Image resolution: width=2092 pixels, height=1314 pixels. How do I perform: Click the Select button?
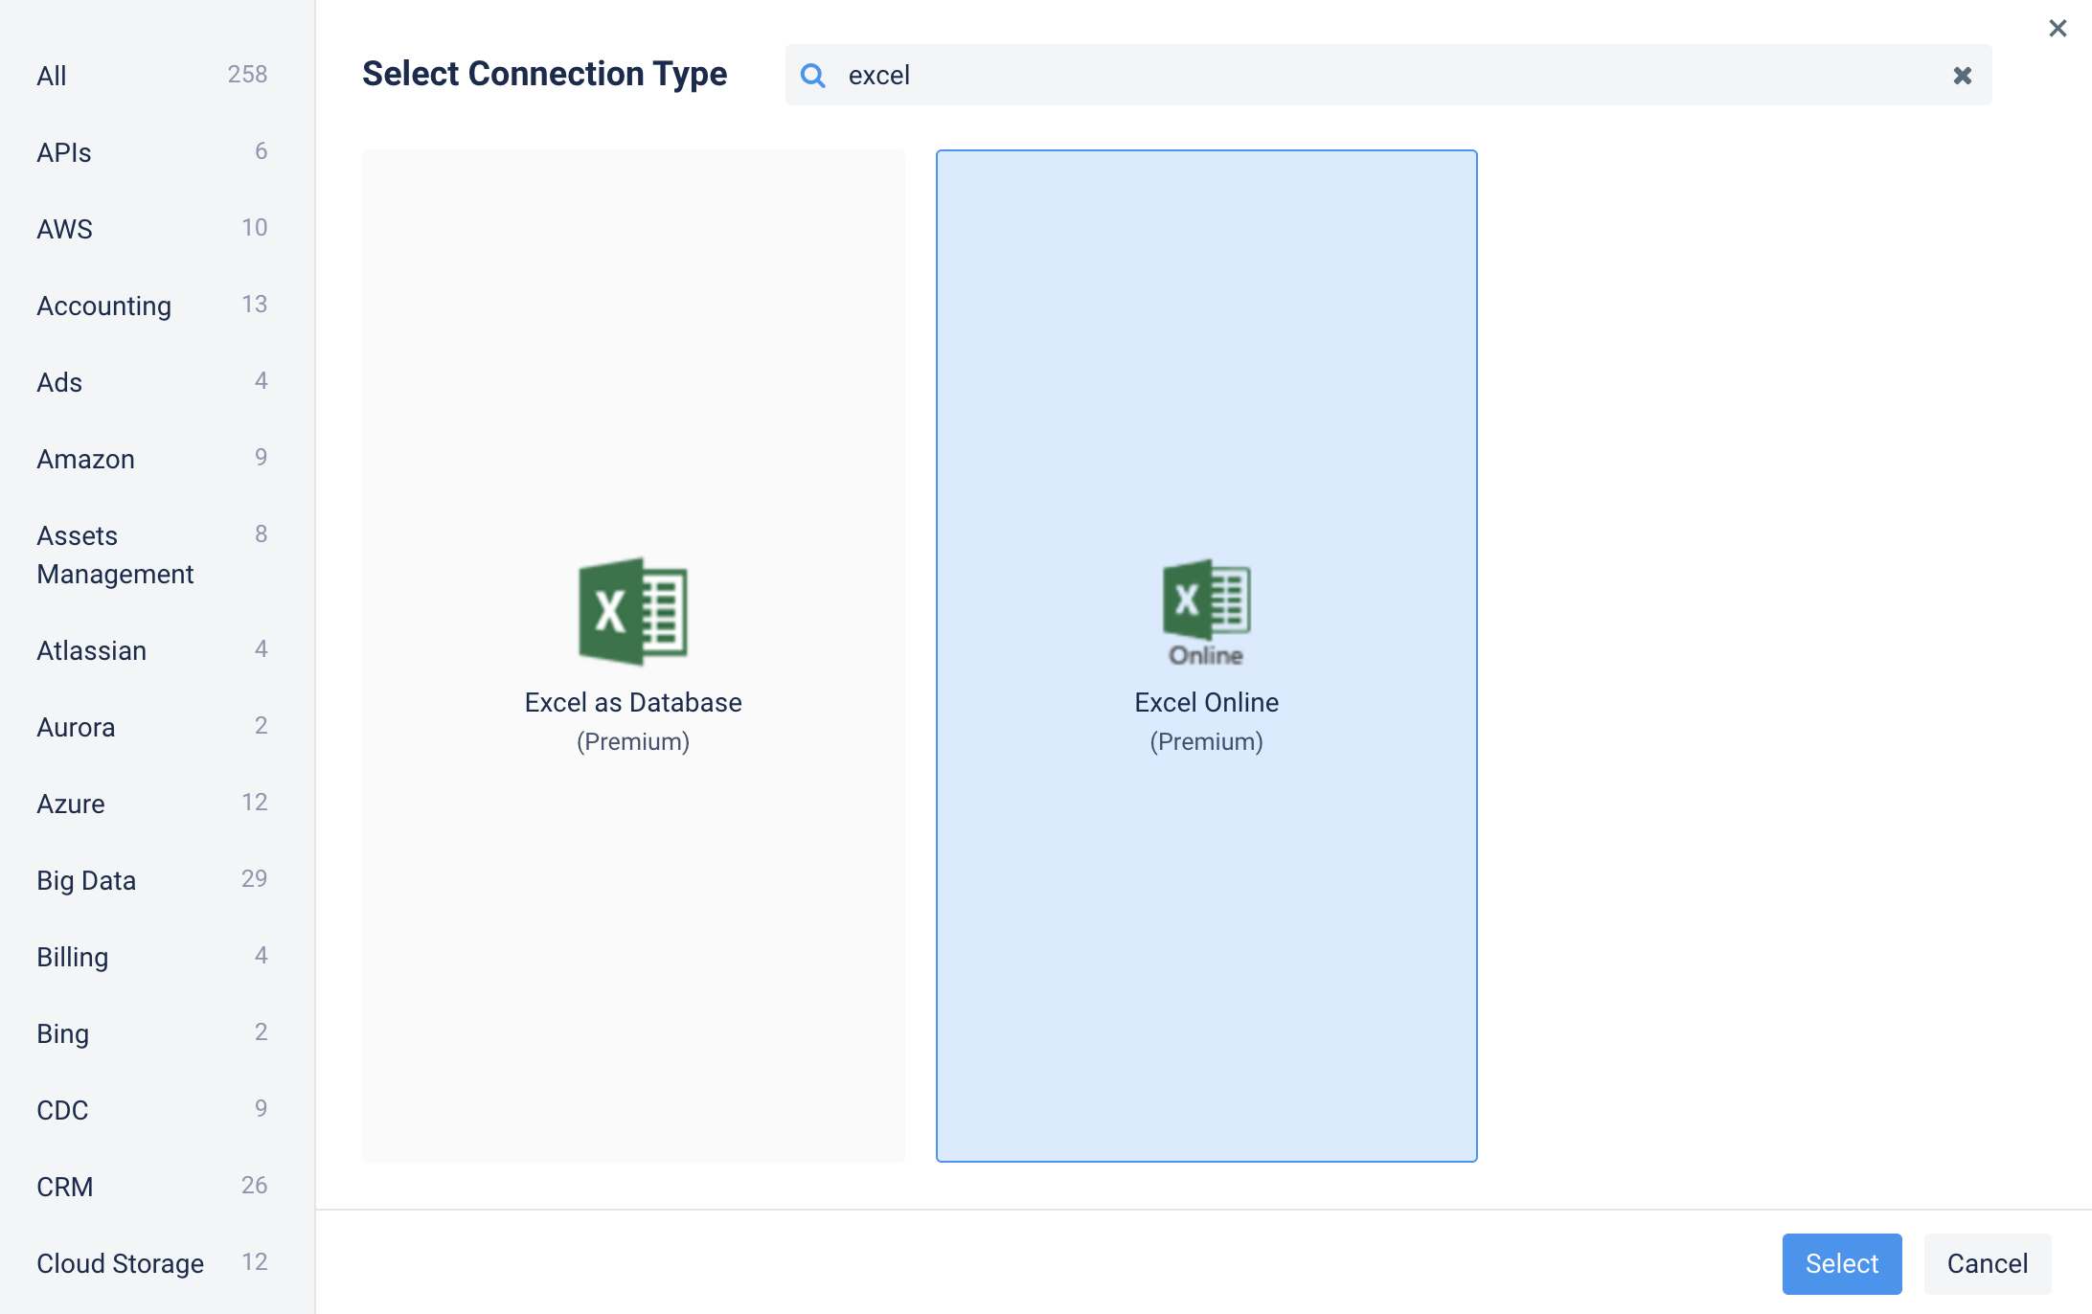click(1842, 1263)
